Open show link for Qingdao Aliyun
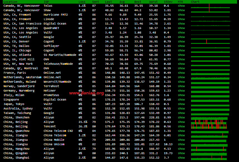239x162 pixels. pyautogui.click(x=181, y=153)
